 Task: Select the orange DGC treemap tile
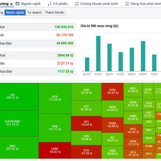click(x=149, y=155)
